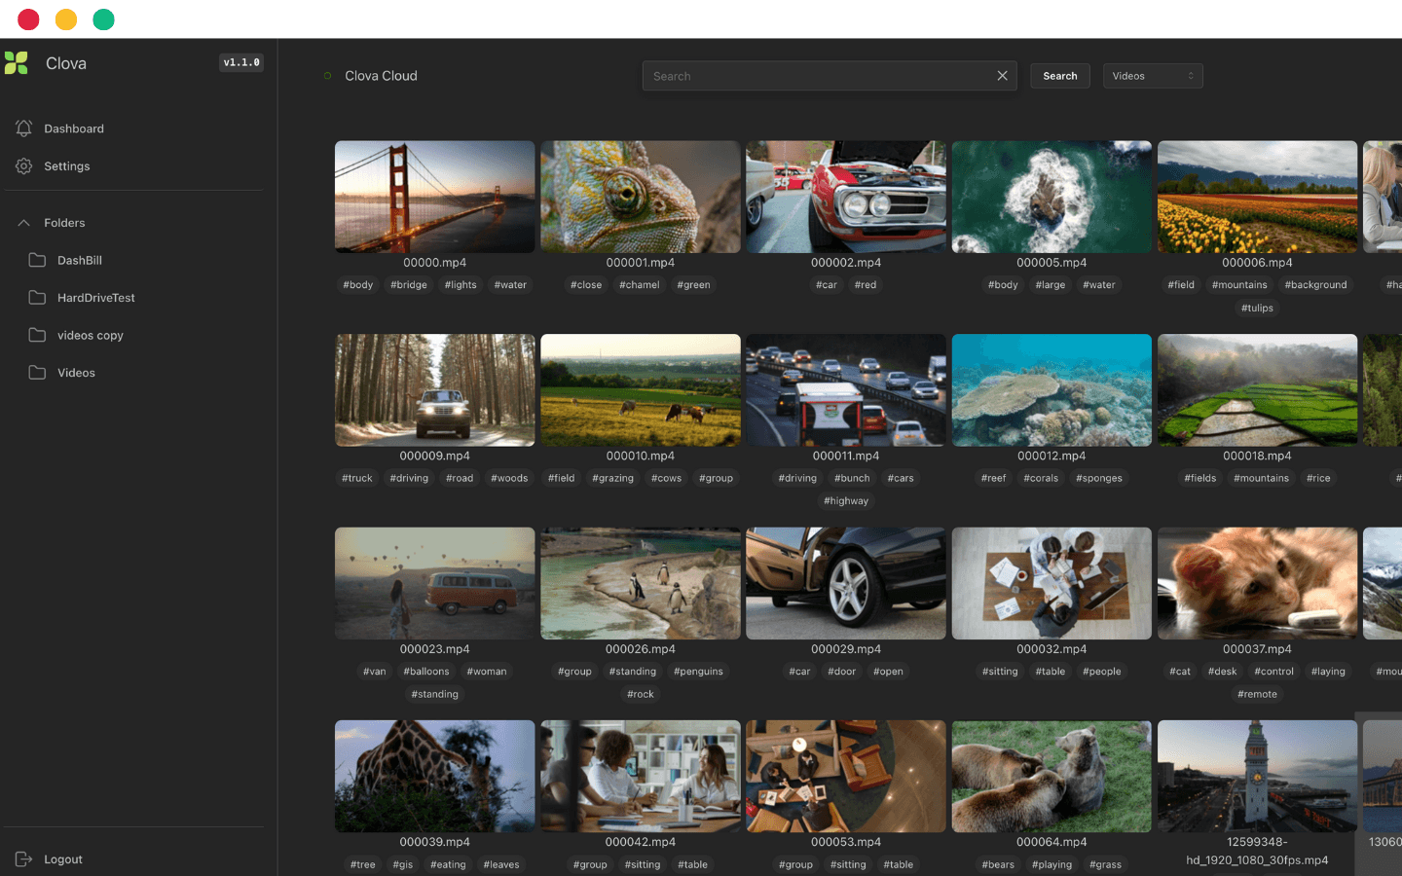Open Settings via the gear icon
Viewport: 1402px width, 876px height.
pos(24,166)
